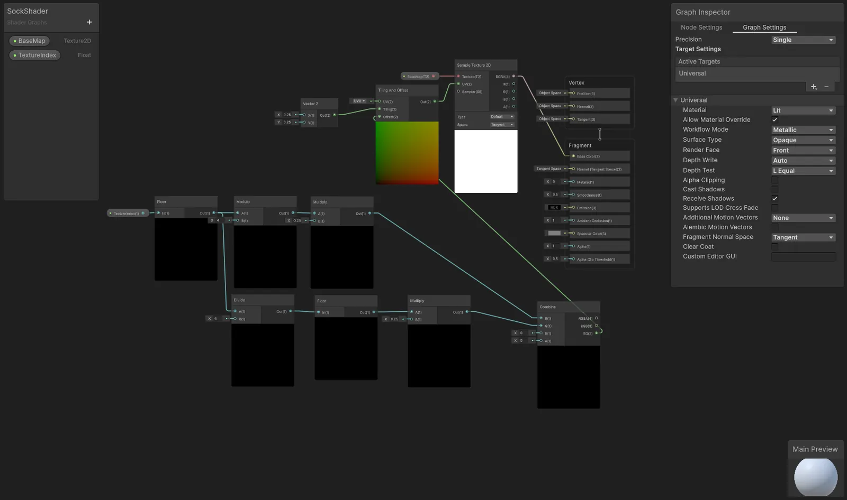Open Fragment Normal Space dropdown
This screenshot has width=847, height=500.
coord(803,237)
